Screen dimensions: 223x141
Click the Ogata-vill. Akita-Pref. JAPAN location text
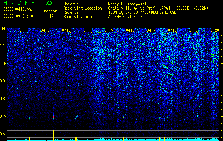pyautogui.click(x=139, y=8)
